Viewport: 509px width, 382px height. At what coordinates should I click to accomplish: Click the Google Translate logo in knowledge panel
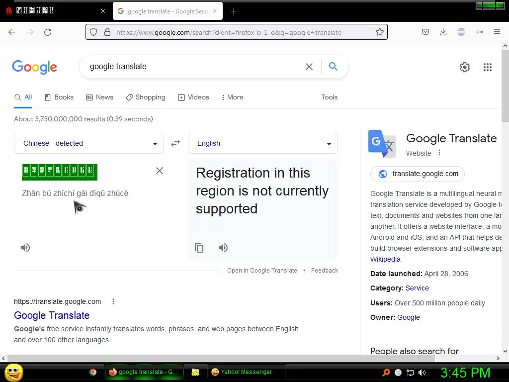[x=382, y=144]
